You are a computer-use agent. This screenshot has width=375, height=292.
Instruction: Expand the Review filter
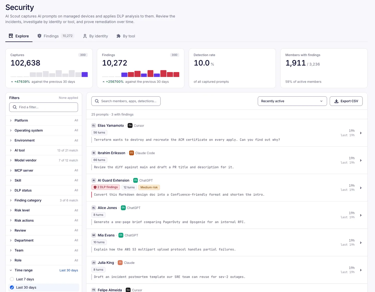tap(44, 230)
